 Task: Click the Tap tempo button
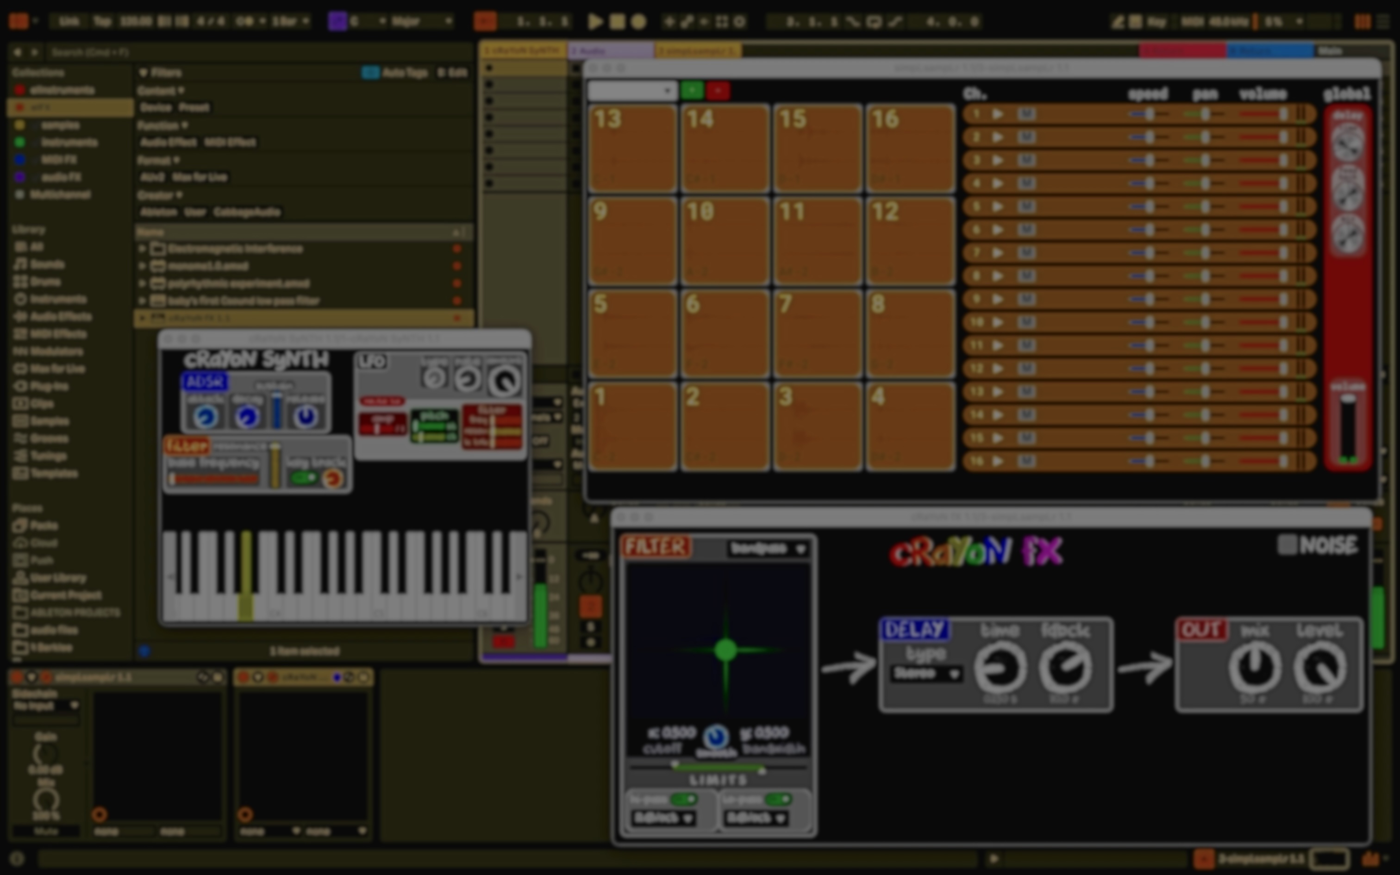102,22
